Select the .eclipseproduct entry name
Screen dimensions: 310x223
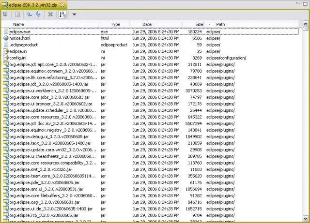[x=24, y=45]
